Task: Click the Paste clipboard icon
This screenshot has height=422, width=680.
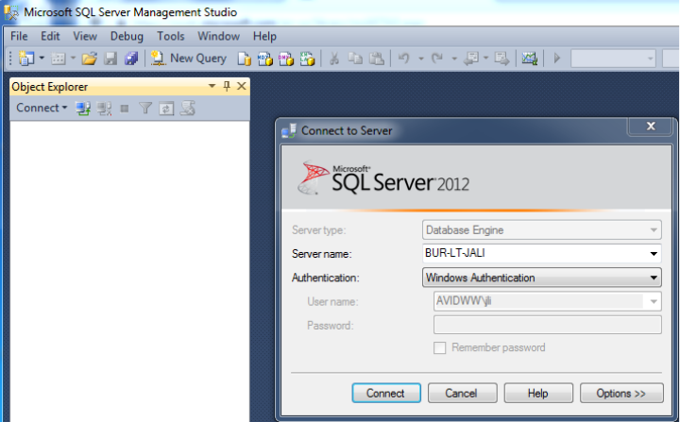Action: click(377, 59)
